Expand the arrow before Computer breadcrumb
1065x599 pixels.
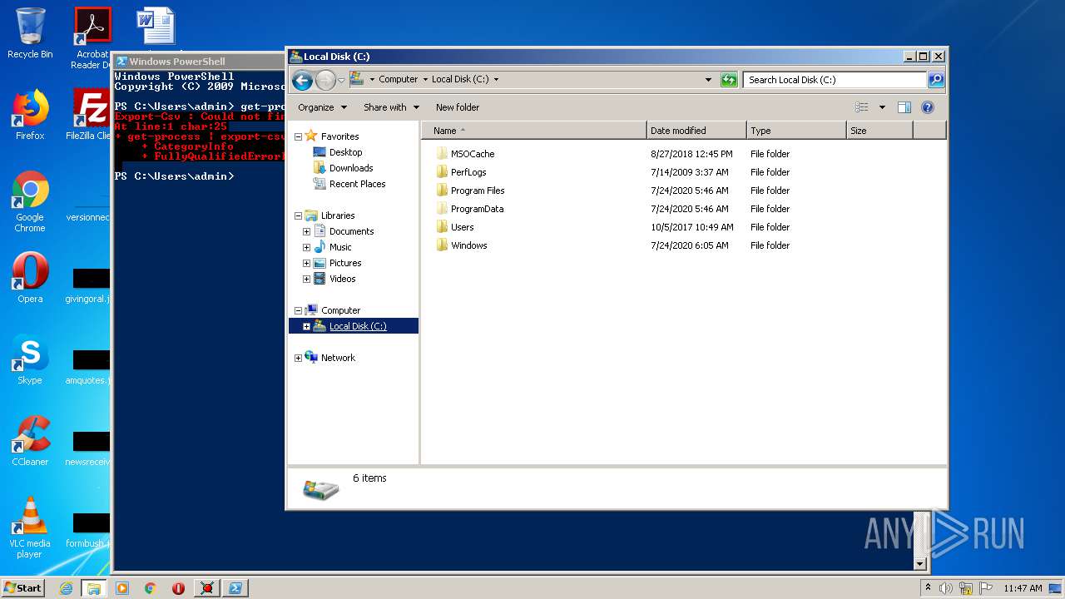tap(372, 80)
